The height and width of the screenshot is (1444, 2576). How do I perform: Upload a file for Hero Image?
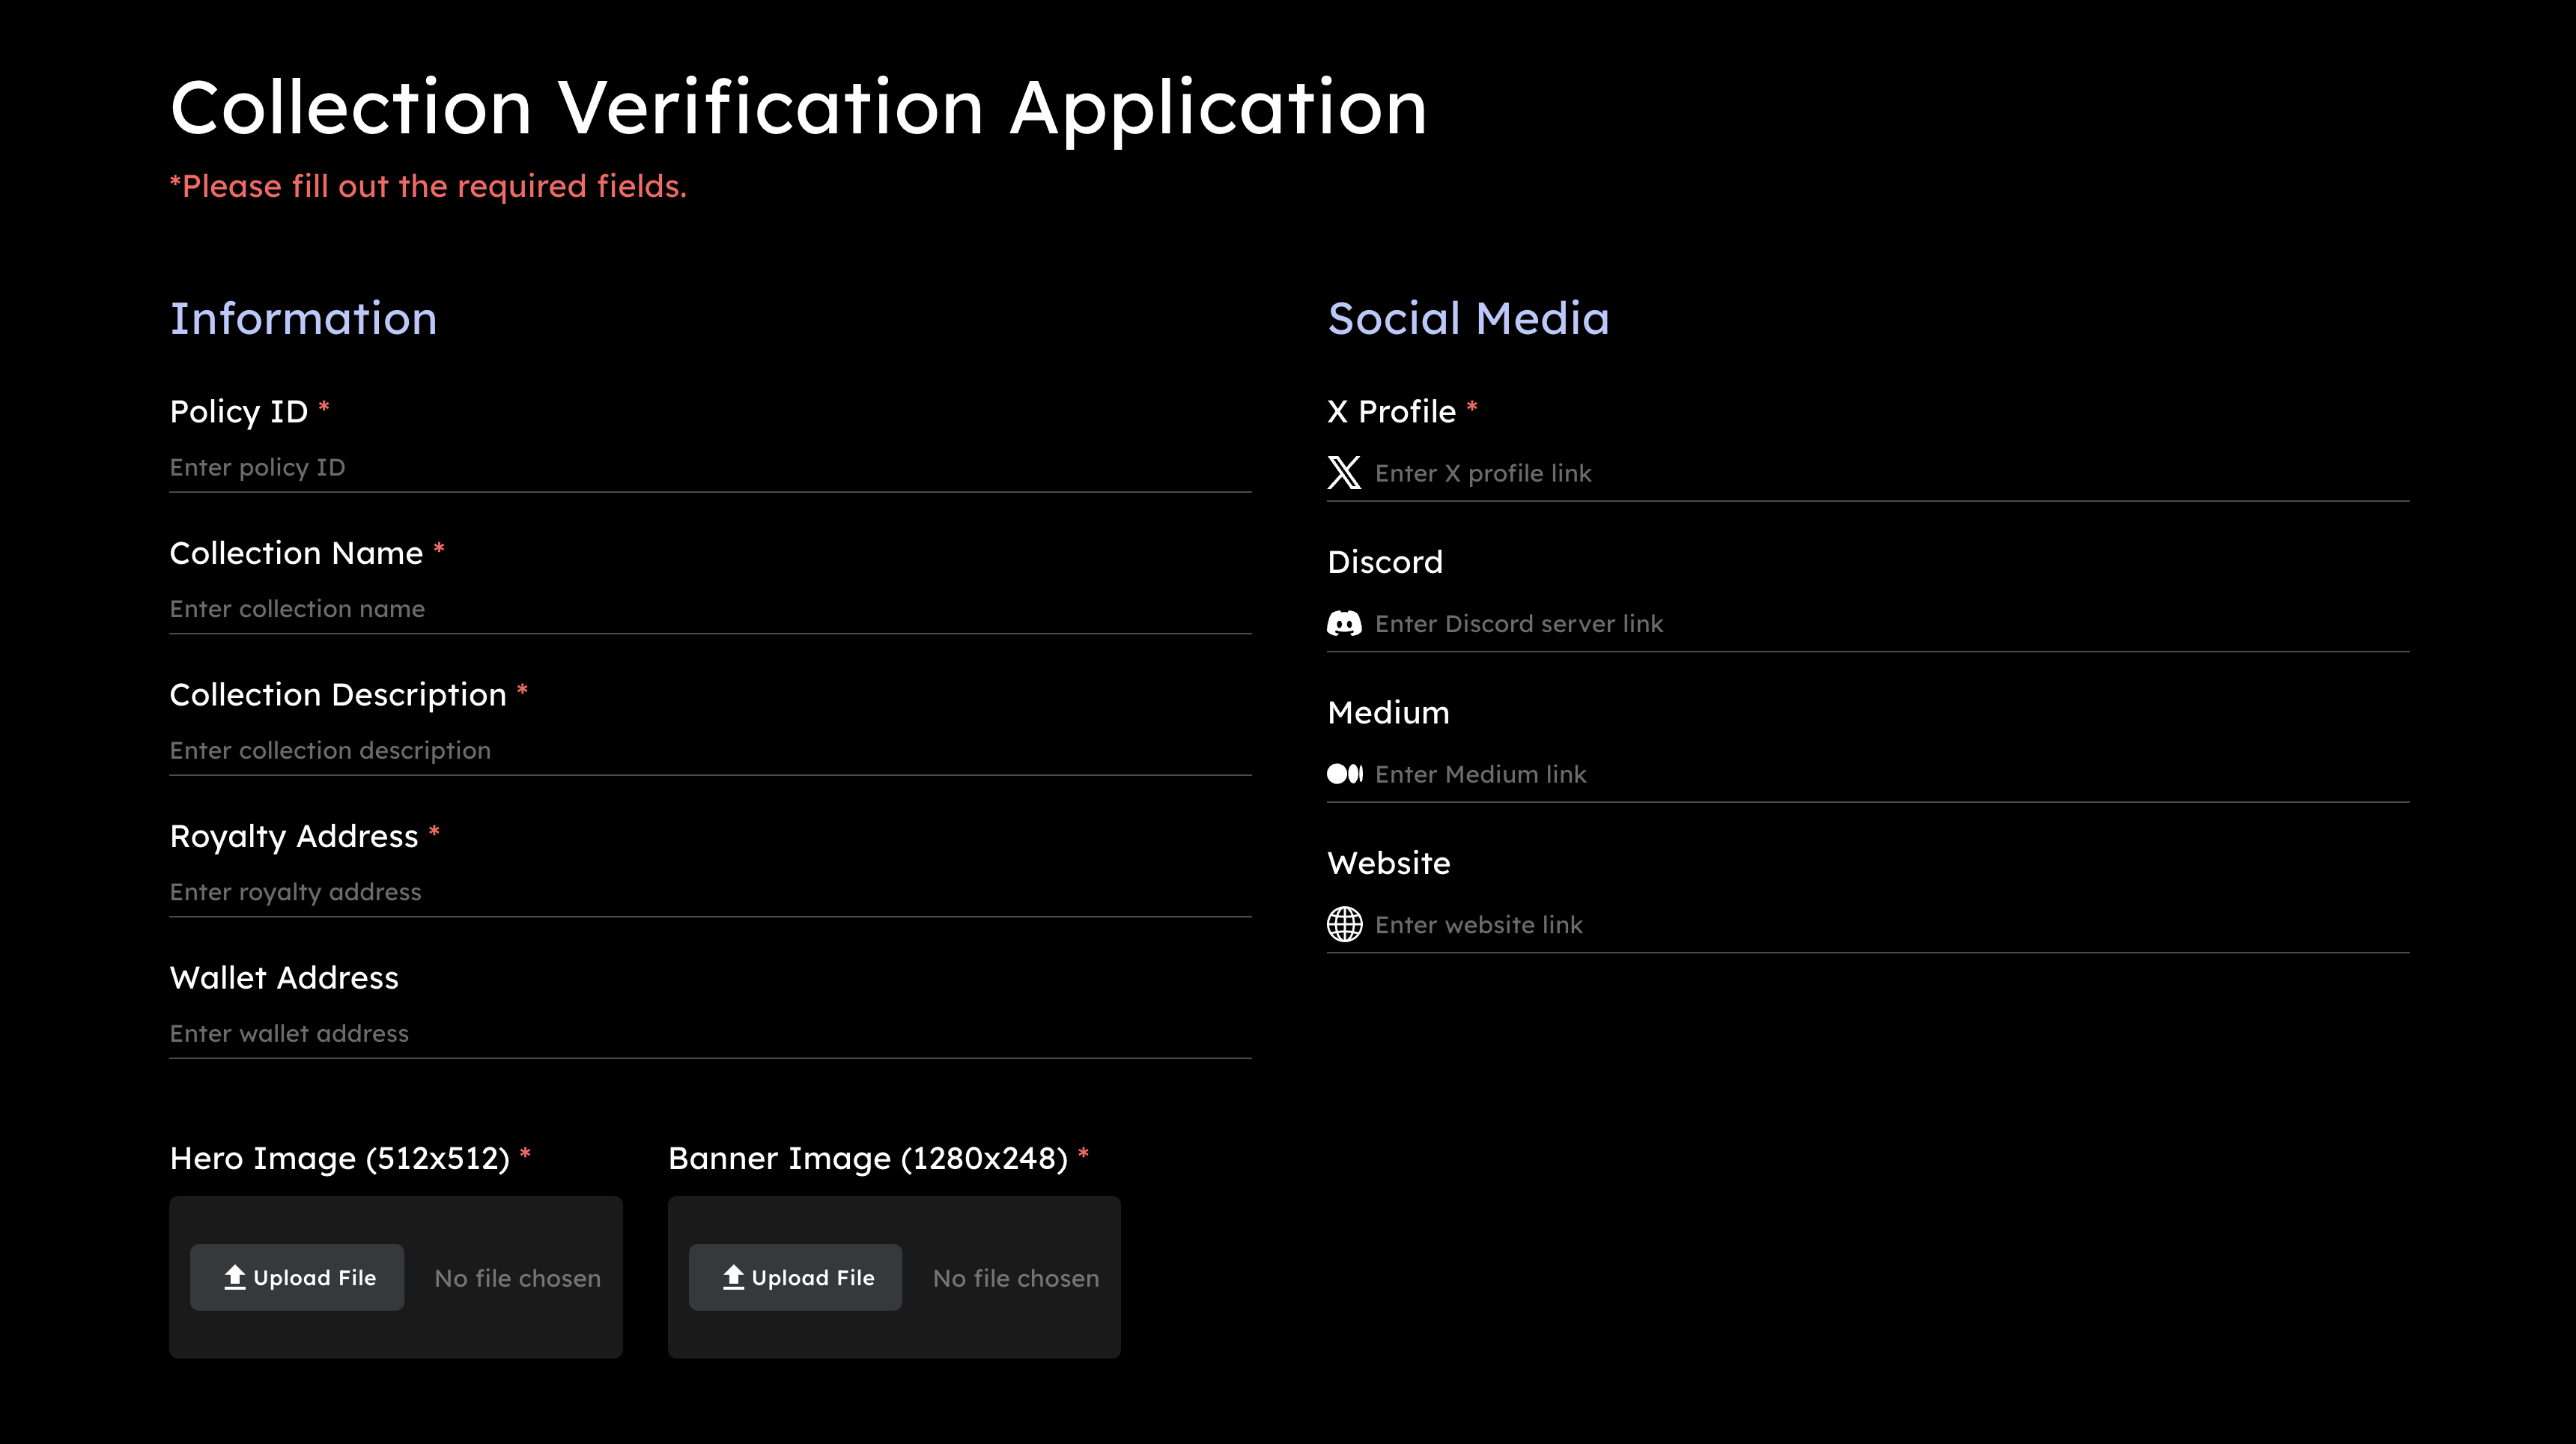(297, 1278)
